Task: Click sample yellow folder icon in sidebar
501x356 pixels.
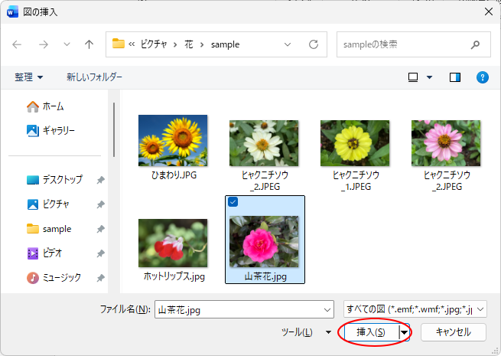Action: click(x=33, y=229)
